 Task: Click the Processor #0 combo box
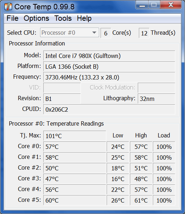(69, 33)
